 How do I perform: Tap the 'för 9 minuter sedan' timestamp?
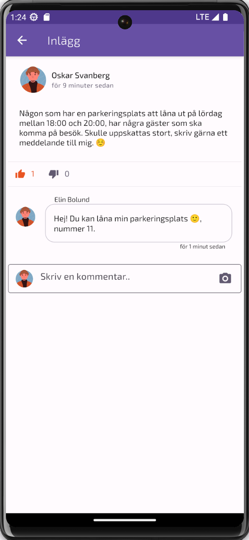coord(82,85)
